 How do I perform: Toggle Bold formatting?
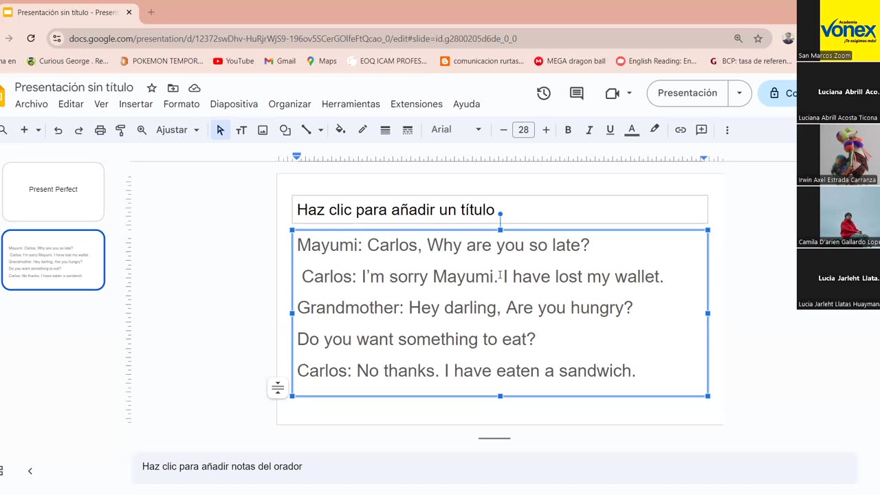tap(568, 130)
